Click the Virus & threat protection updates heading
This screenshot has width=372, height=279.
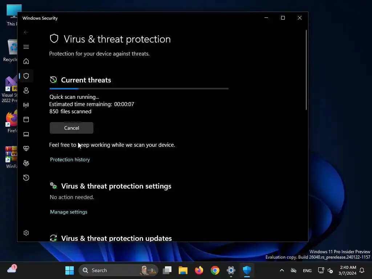click(117, 238)
